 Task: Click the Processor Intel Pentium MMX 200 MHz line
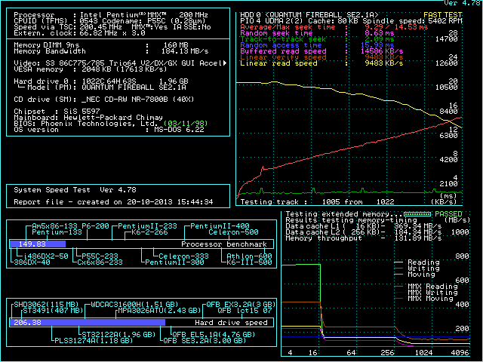[111, 15]
